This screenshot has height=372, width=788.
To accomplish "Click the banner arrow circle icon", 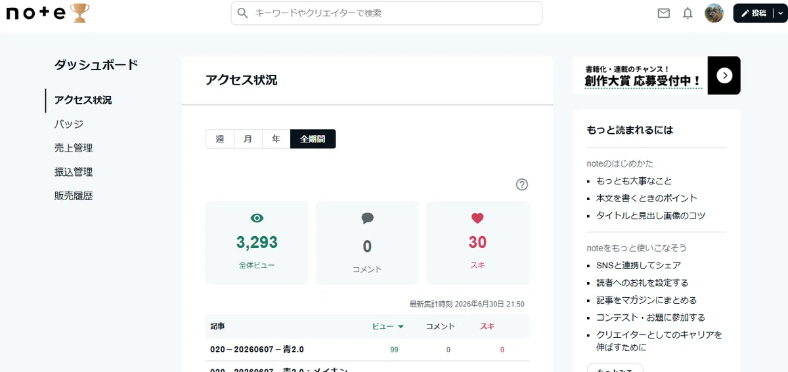I will (724, 75).
